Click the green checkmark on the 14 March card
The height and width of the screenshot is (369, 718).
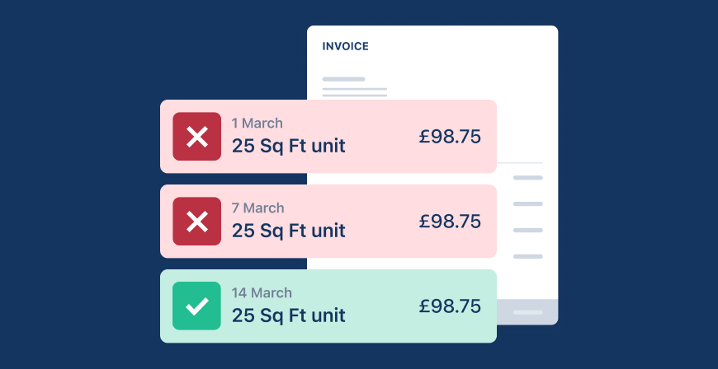(196, 306)
